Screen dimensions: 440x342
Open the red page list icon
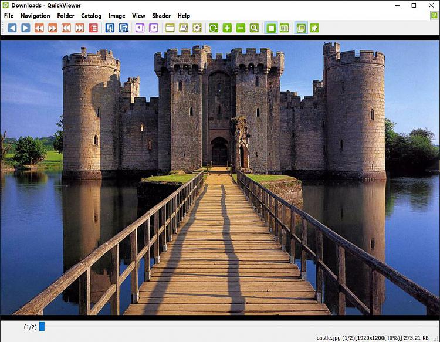93,28
